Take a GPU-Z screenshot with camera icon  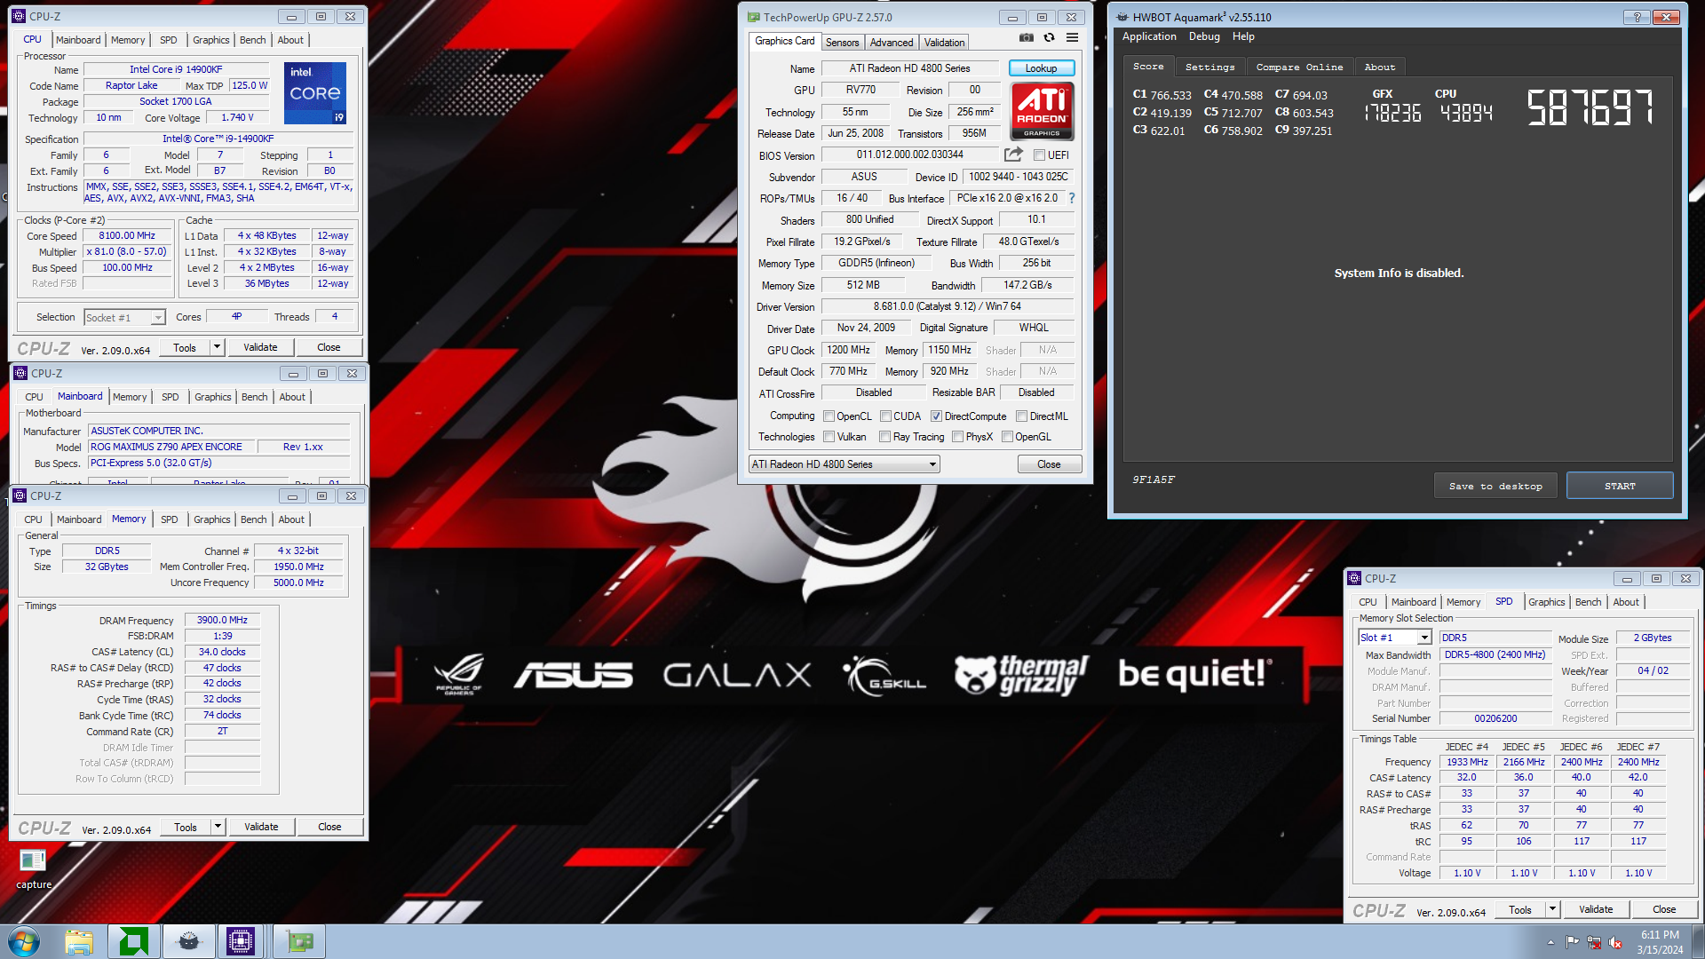(1026, 38)
